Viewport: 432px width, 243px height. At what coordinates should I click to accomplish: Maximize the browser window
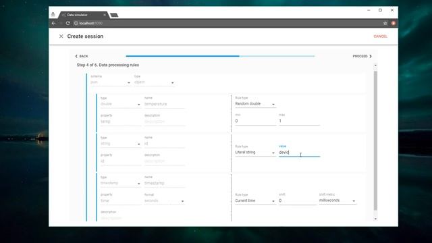380,10
